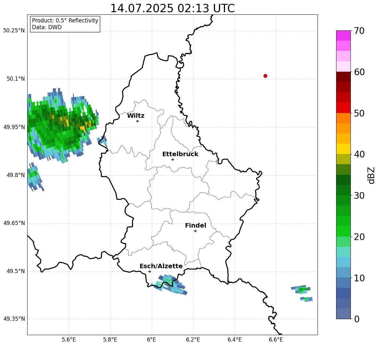Click the 5.8°E longitude label
This screenshot has height=346, width=379.
pyautogui.click(x=110, y=340)
